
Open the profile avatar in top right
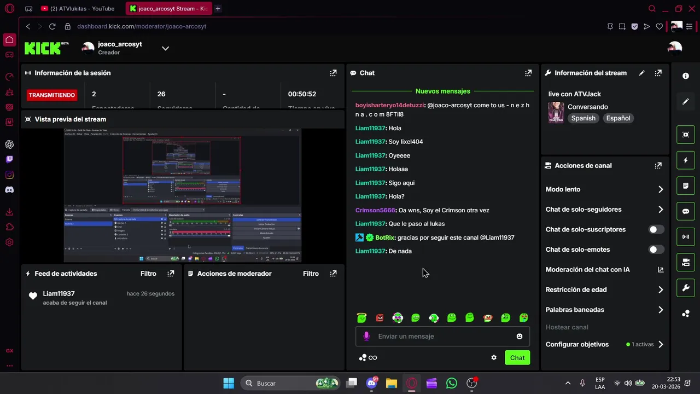tap(675, 48)
